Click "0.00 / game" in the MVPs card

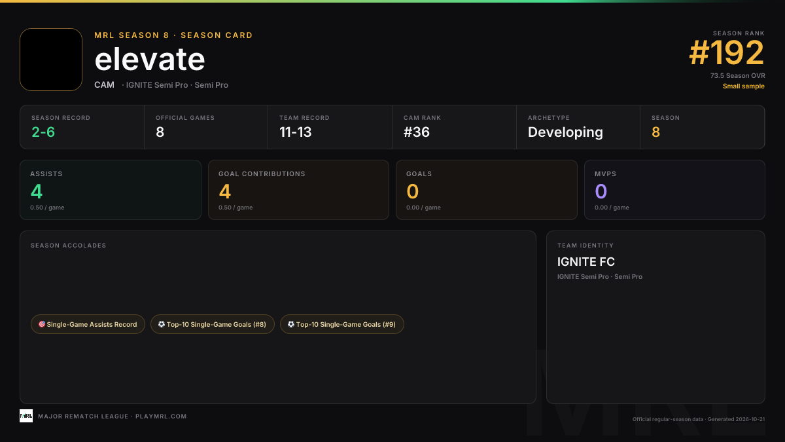(612, 208)
